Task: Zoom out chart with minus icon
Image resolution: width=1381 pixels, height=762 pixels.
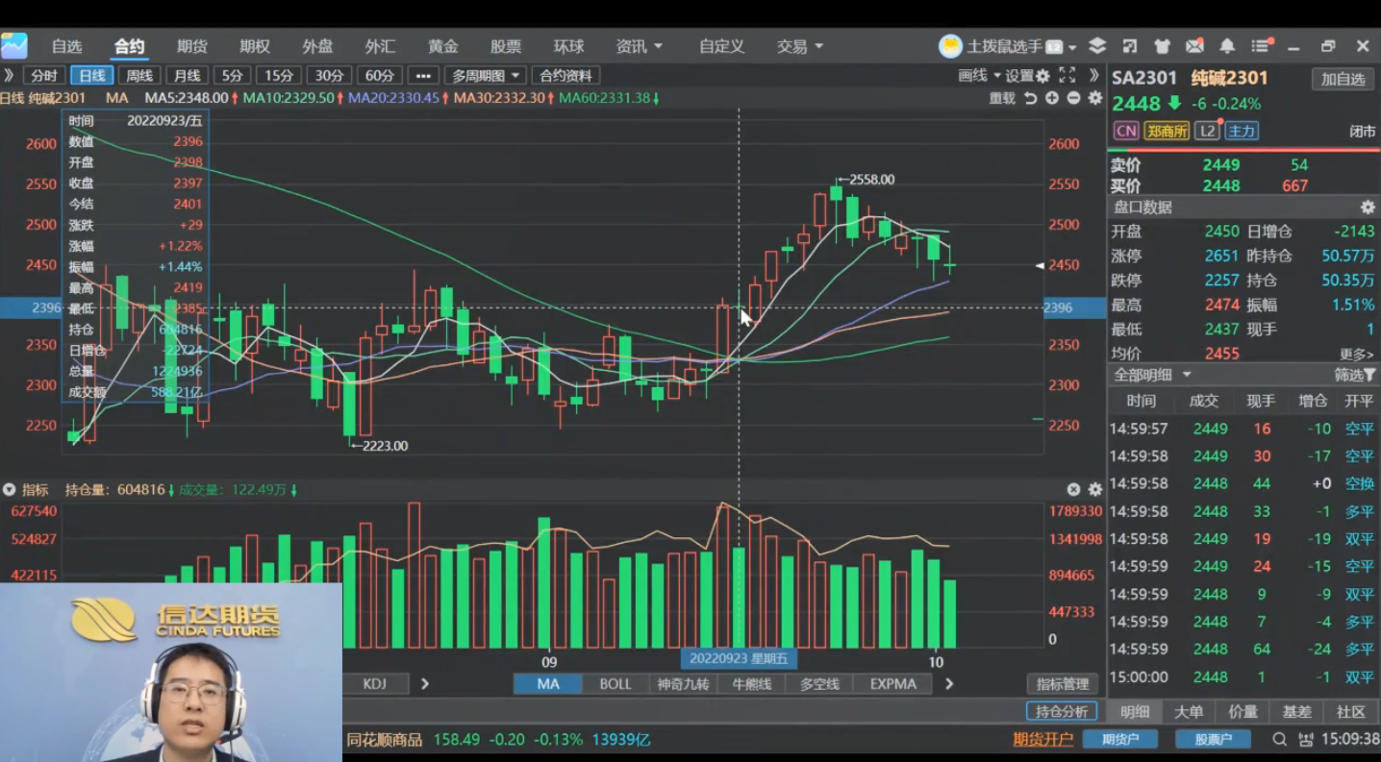Action: (x=1073, y=98)
